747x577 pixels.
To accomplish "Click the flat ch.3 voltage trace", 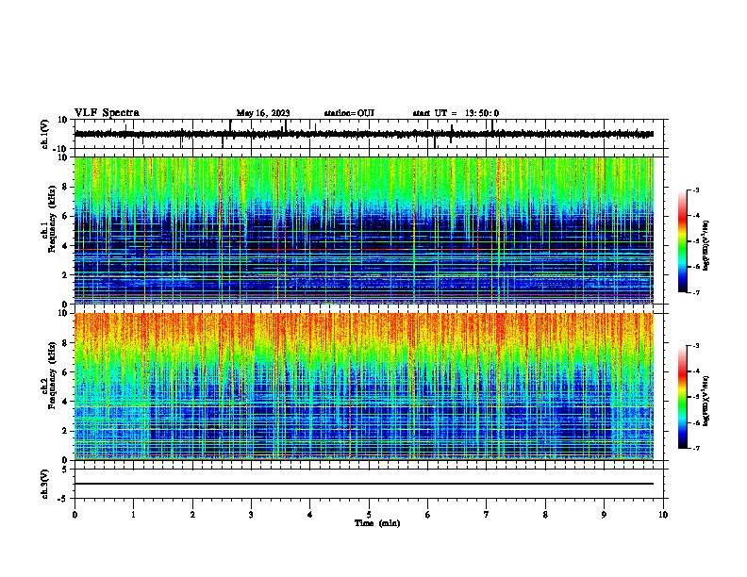I will (364, 484).
